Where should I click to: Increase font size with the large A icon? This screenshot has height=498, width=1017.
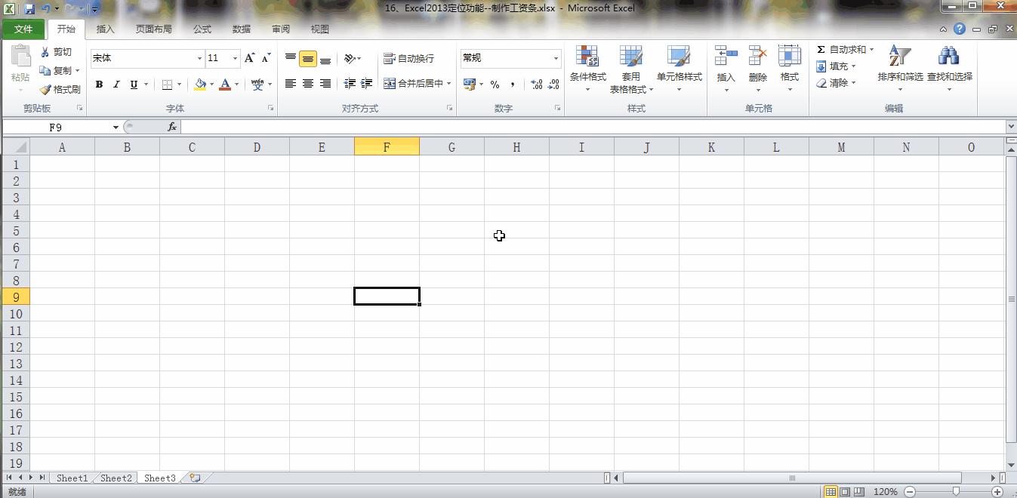pos(250,58)
